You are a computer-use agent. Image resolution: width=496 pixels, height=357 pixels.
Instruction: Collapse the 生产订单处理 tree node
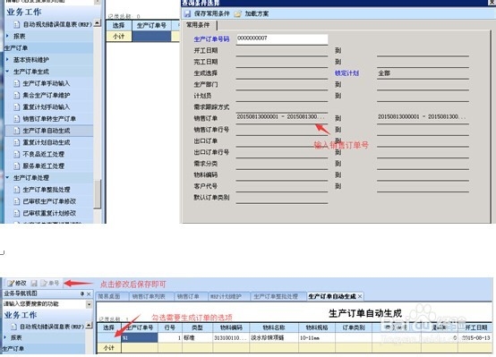pyautogui.click(x=7, y=177)
